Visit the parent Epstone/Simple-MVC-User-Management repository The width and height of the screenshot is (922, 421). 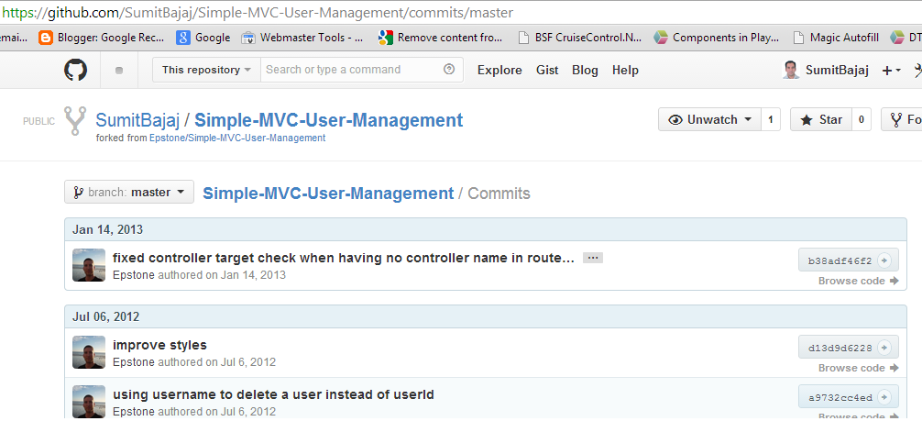pos(237,138)
